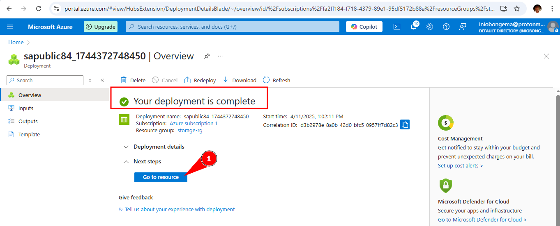Open site information icon in address bar
This screenshot has width=560, height=226.
tap(57, 8)
